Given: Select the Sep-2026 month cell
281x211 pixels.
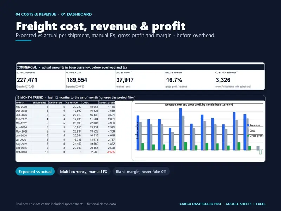Looking at the screenshot, I should [24, 148].
